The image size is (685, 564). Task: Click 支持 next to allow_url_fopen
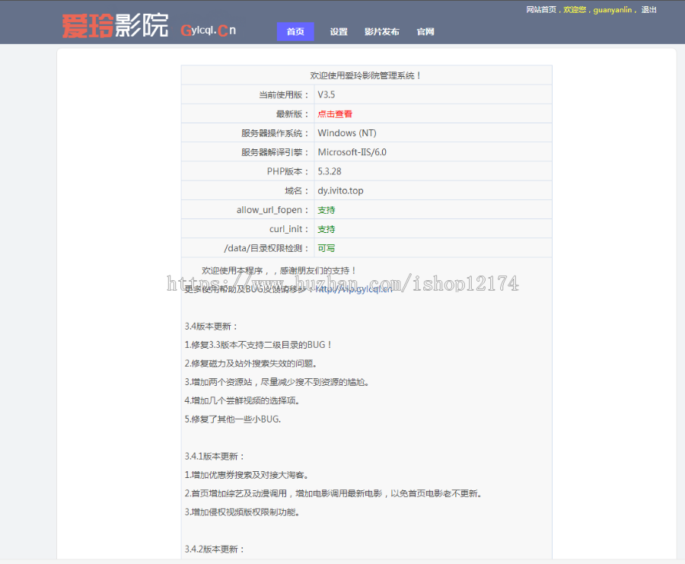[x=326, y=209]
